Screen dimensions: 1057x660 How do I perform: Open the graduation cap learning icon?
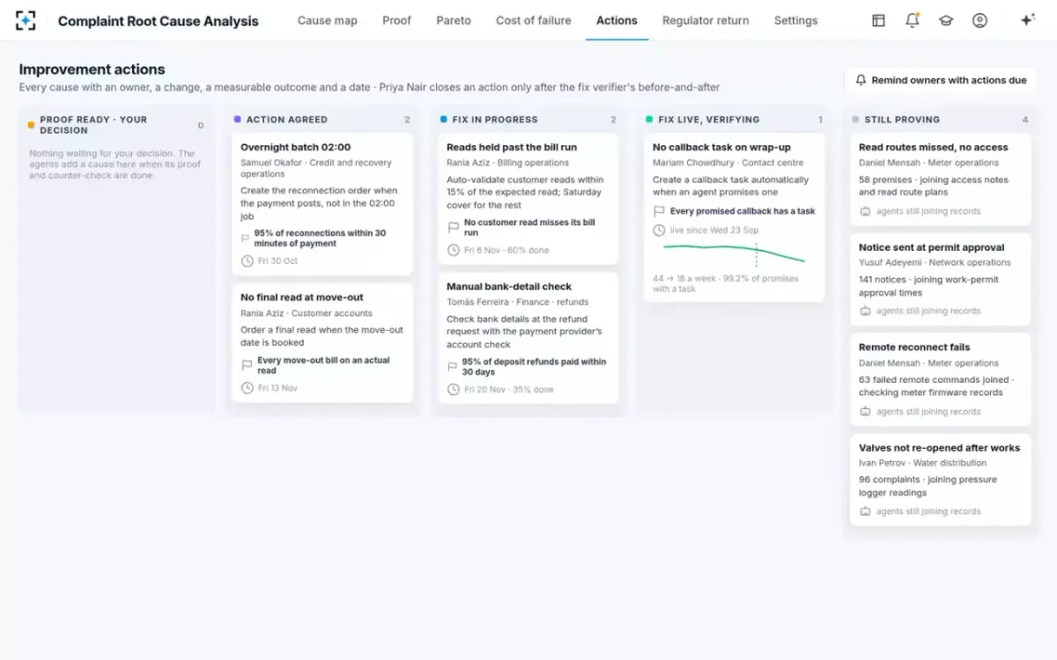click(x=946, y=20)
